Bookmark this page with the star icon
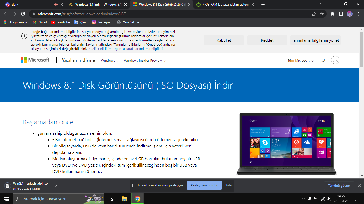 [x=322, y=14]
